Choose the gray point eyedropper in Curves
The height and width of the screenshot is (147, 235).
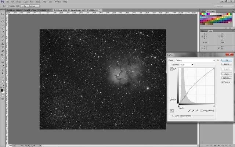point(193,110)
